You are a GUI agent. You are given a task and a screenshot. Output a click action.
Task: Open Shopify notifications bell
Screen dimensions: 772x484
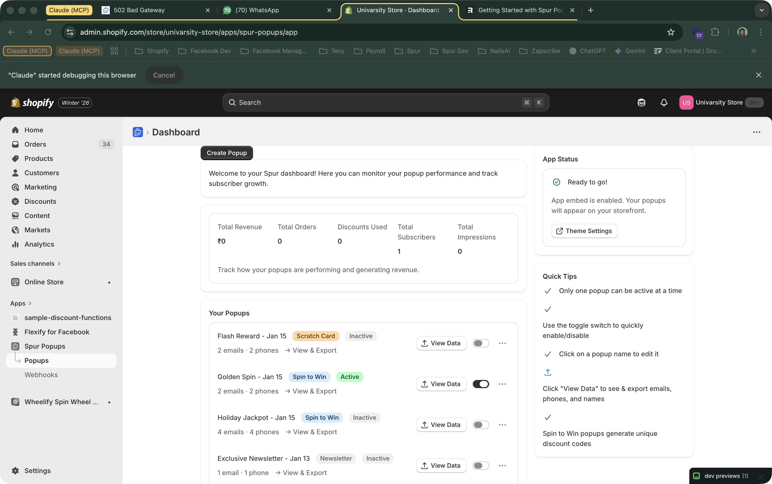[x=664, y=103]
